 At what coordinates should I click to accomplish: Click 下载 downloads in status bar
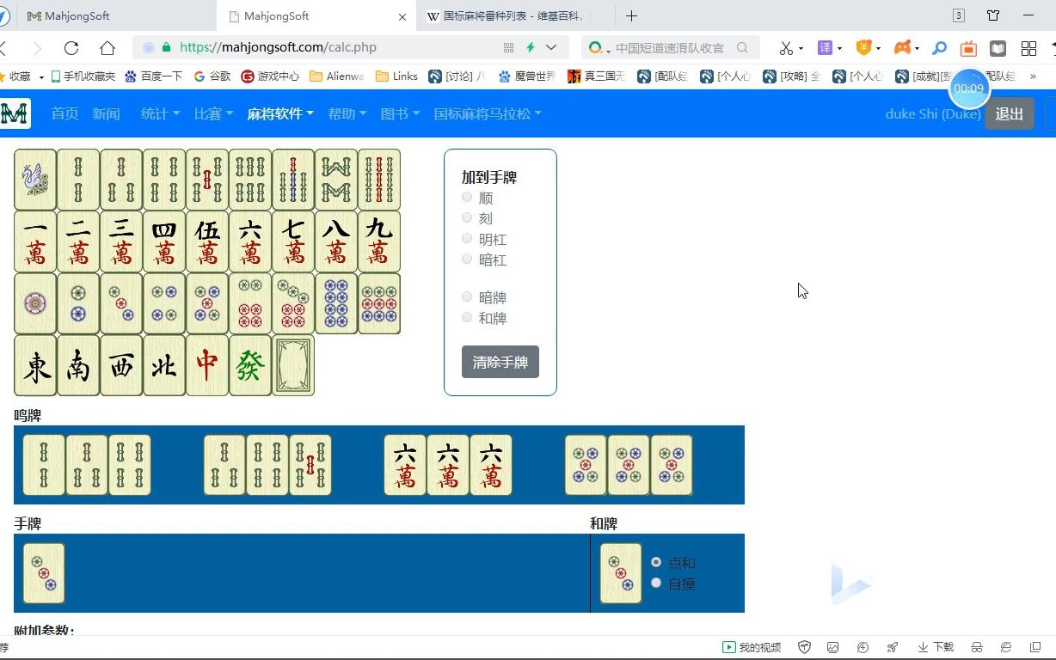point(936,647)
